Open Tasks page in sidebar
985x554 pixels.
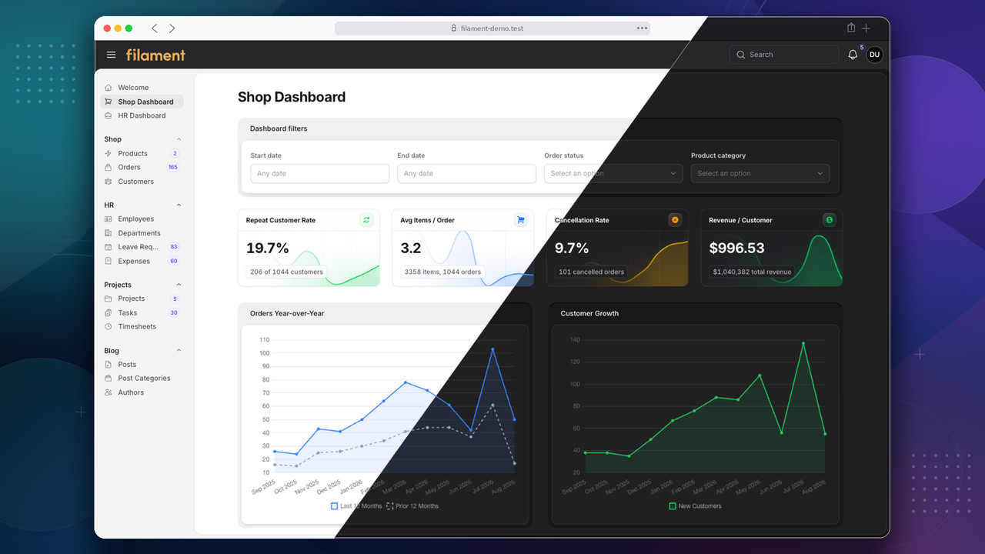point(142,312)
